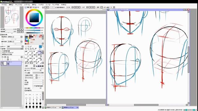
Task: Toggle 下のレイヤーでクリッピング clipping checkbox
Action: (x=1, y=53)
